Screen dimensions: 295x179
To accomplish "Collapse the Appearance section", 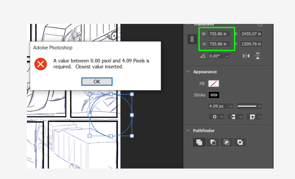I will click(x=188, y=72).
